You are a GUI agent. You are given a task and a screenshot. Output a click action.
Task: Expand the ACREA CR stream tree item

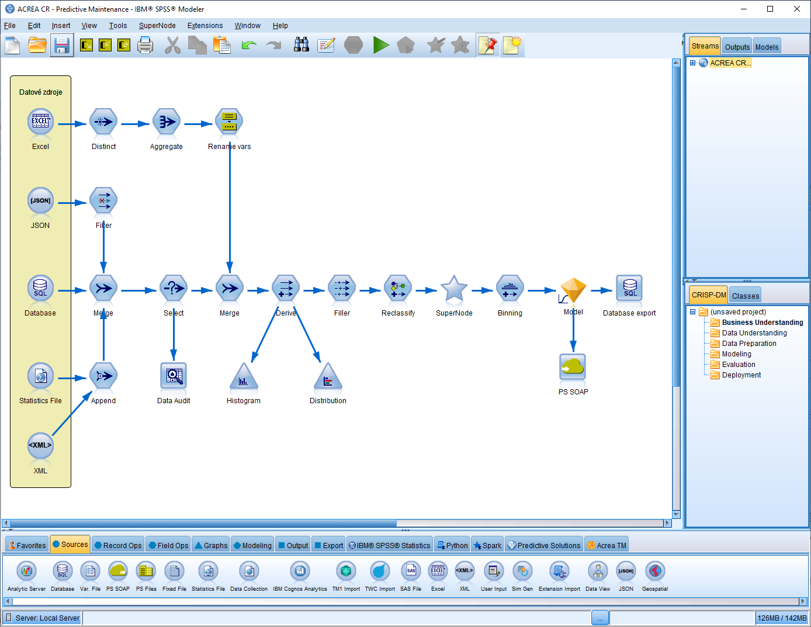pos(692,63)
